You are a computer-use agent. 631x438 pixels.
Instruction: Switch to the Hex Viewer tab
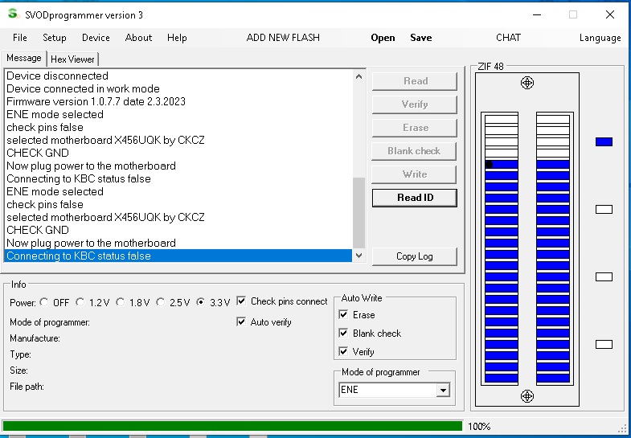(72, 59)
